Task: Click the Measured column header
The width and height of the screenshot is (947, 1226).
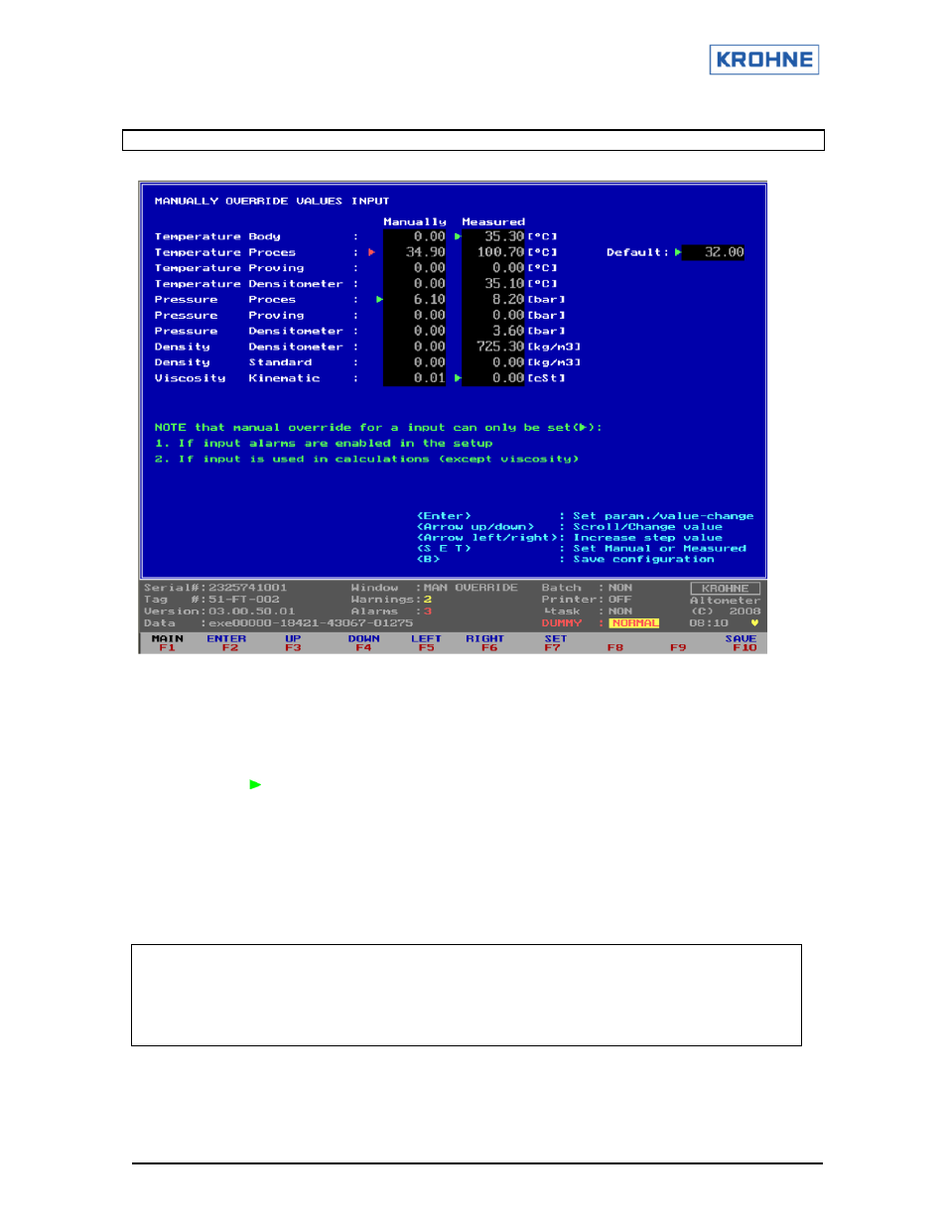Action: (x=493, y=221)
